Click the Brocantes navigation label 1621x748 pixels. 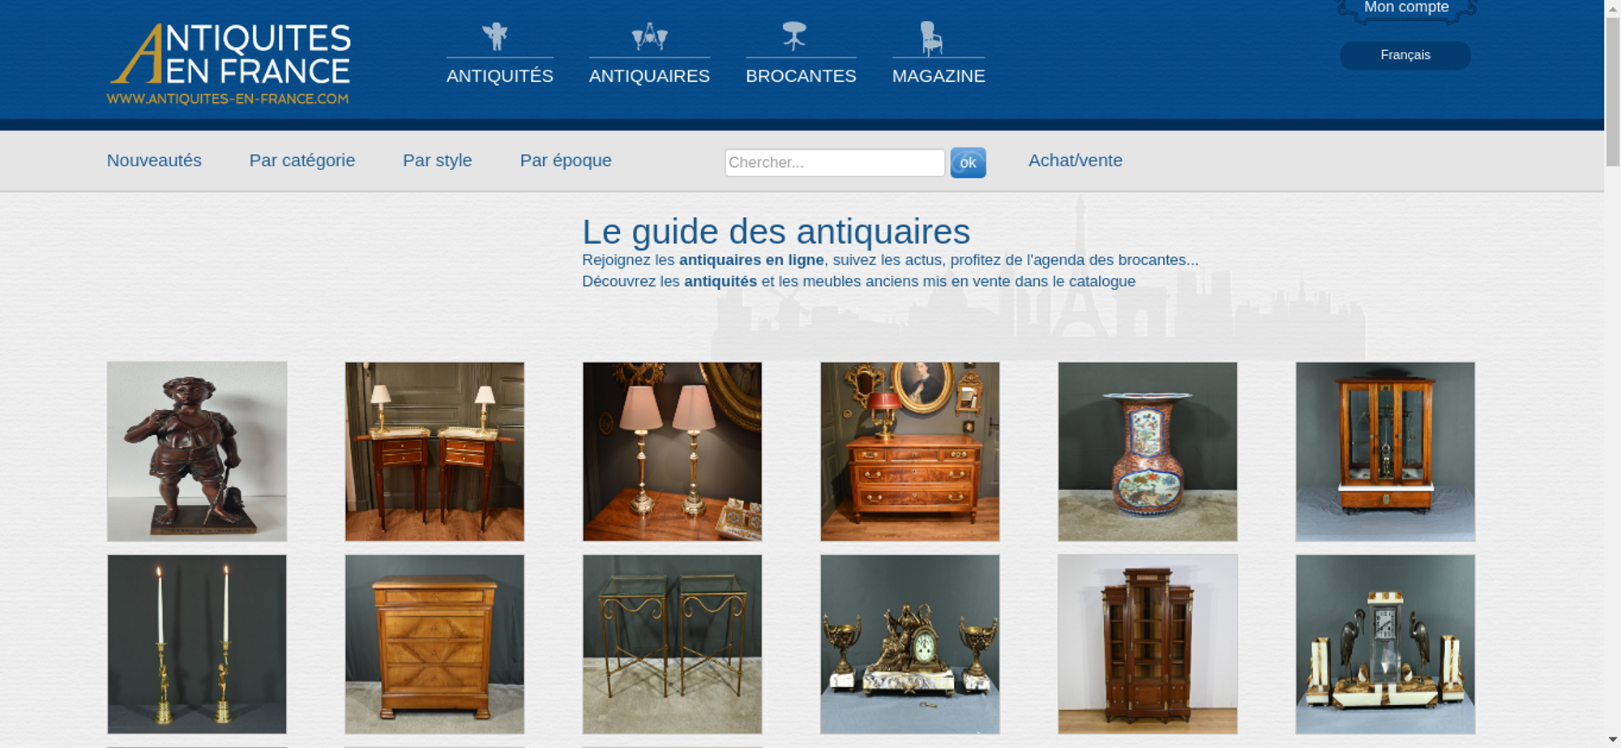(x=801, y=76)
